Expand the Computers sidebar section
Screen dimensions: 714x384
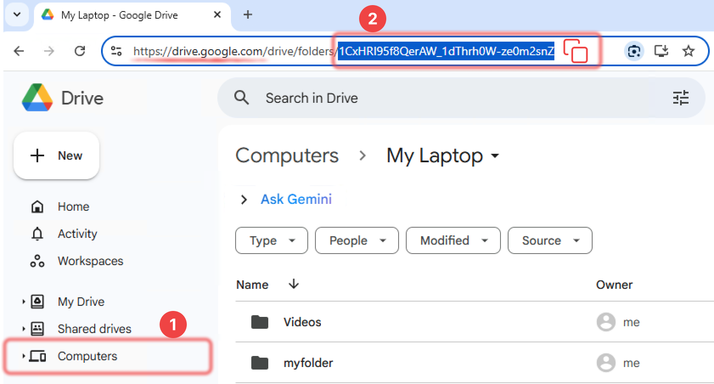point(23,356)
